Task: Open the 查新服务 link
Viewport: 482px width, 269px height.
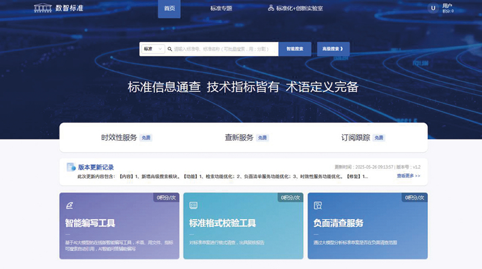Action: click(x=239, y=137)
